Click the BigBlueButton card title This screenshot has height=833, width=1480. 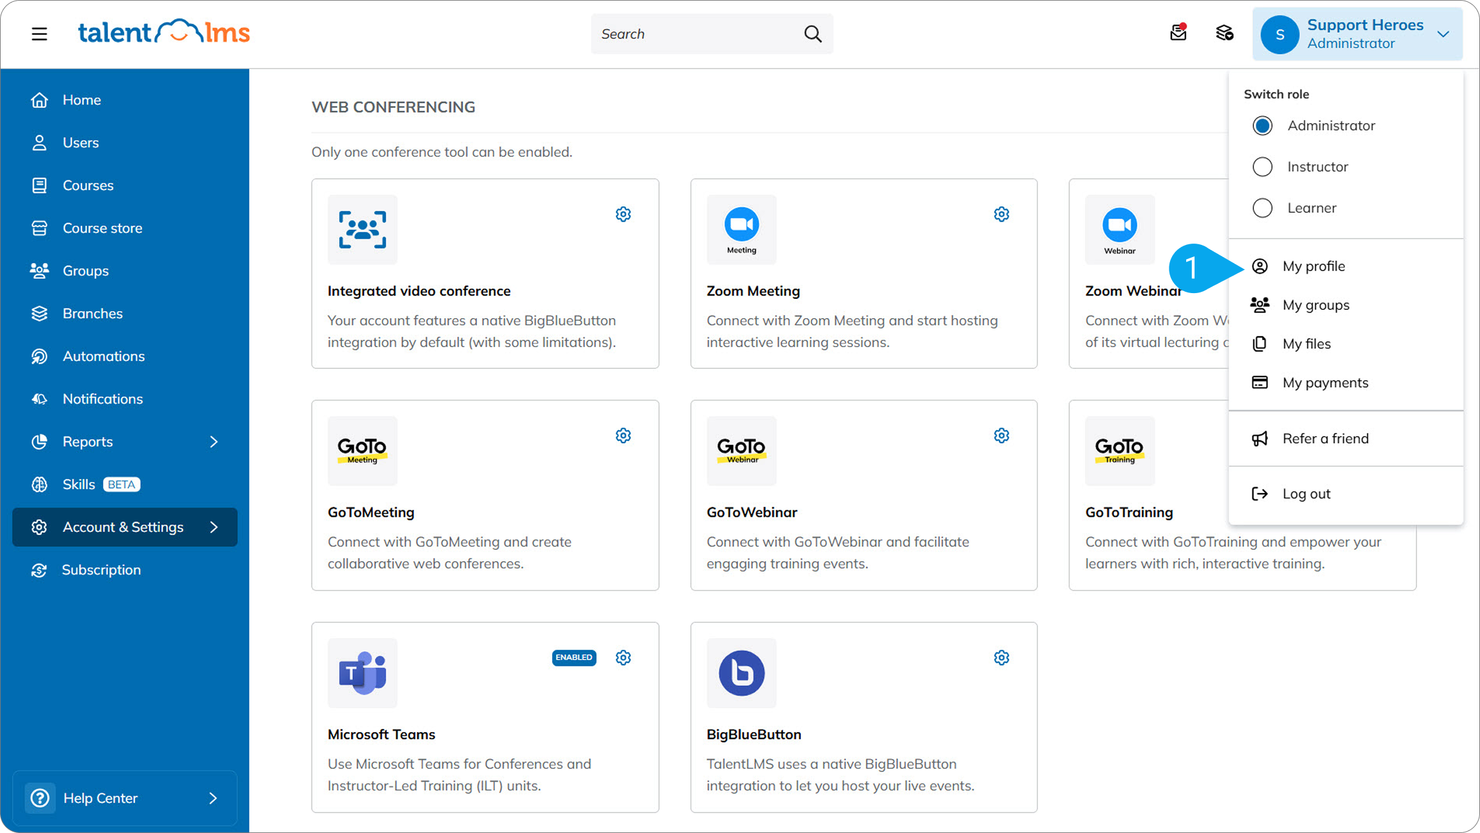click(x=754, y=734)
